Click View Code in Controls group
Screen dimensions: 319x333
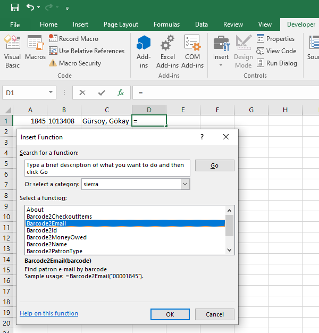click(276, 51)
